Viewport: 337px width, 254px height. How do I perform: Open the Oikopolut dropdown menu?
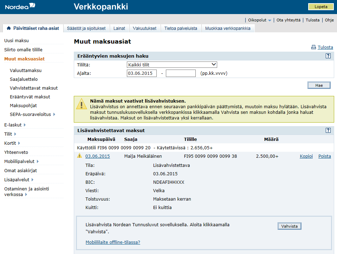click(258, 20)
